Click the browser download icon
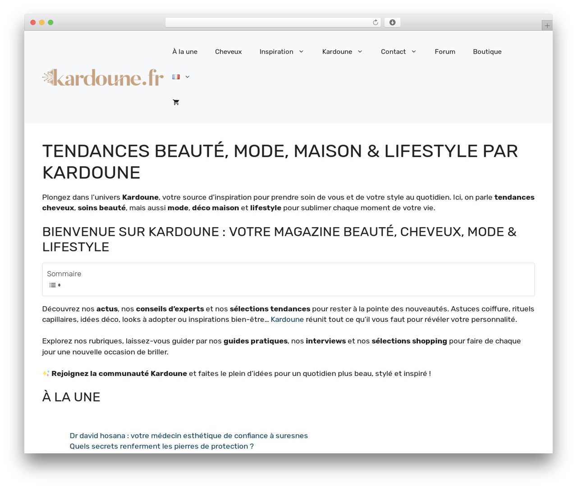This screenshot has width=577, height=488. (392, 23)
